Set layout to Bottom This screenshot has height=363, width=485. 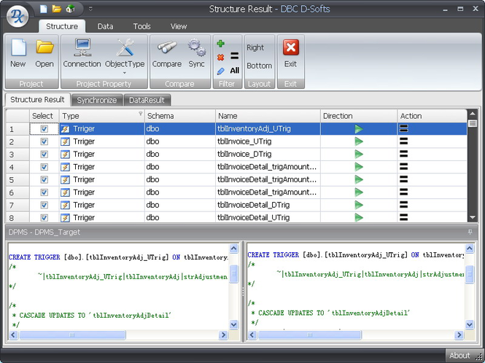[x=259, y=66]
